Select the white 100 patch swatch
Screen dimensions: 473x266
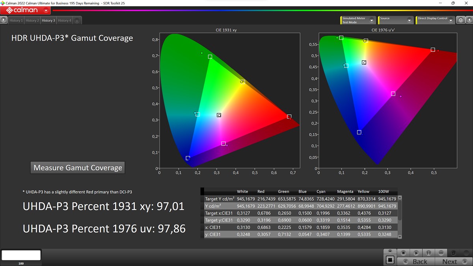21,255
